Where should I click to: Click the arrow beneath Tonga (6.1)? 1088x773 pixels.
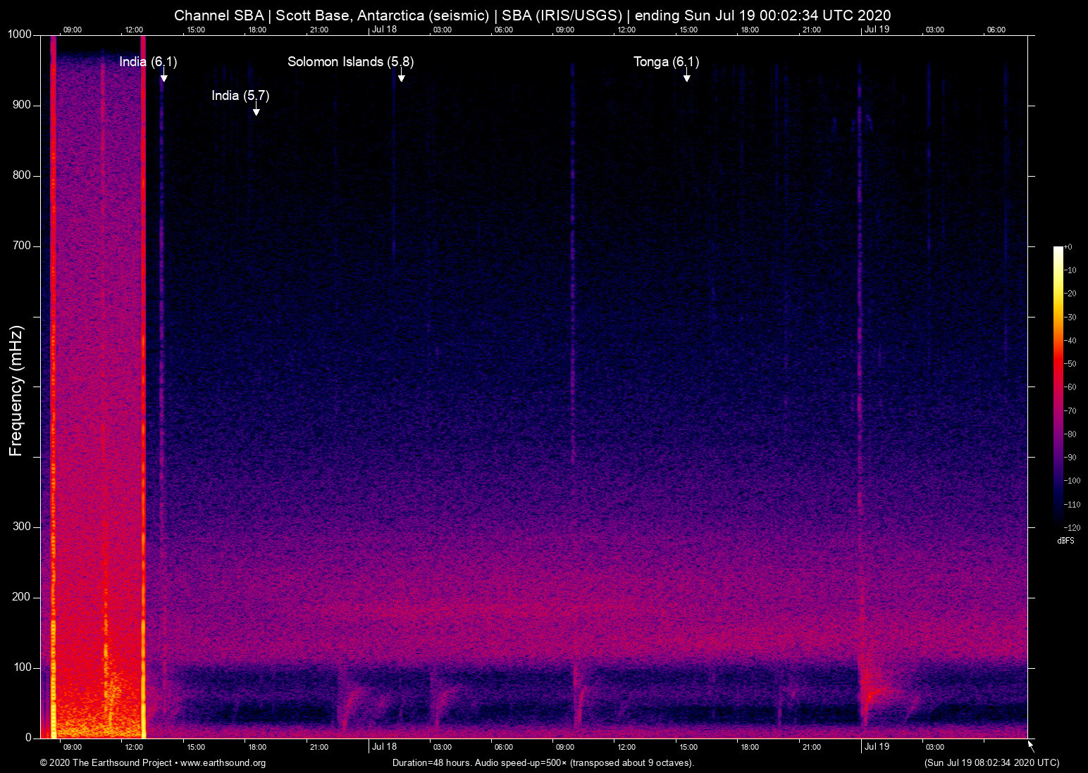point(686,76)
